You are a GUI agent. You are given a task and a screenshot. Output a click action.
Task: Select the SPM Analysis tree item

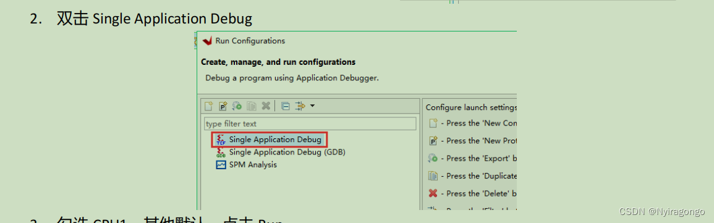[253, 165]
